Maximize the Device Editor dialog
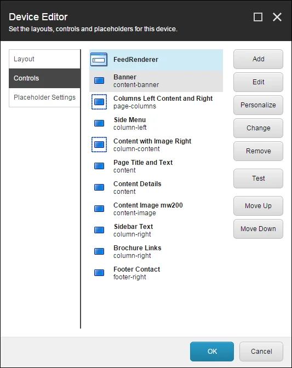 (258, 17)
